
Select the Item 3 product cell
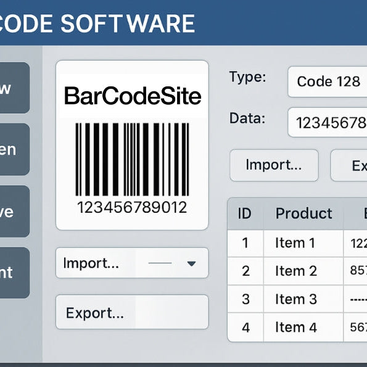pyautogui.click(x=303, y=299)
